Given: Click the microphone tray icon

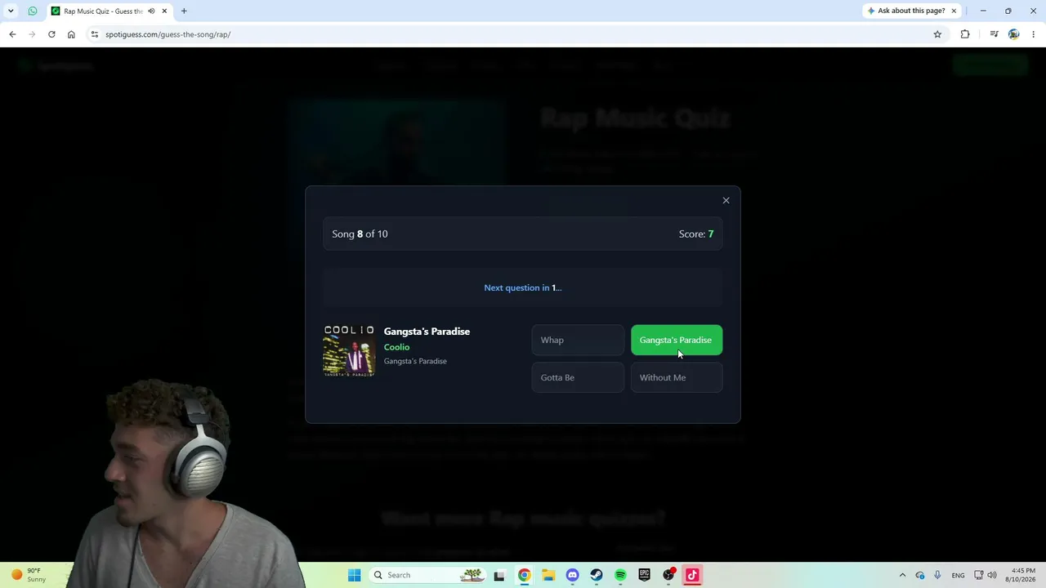Looking at the screenshot, I should (937, 575).
